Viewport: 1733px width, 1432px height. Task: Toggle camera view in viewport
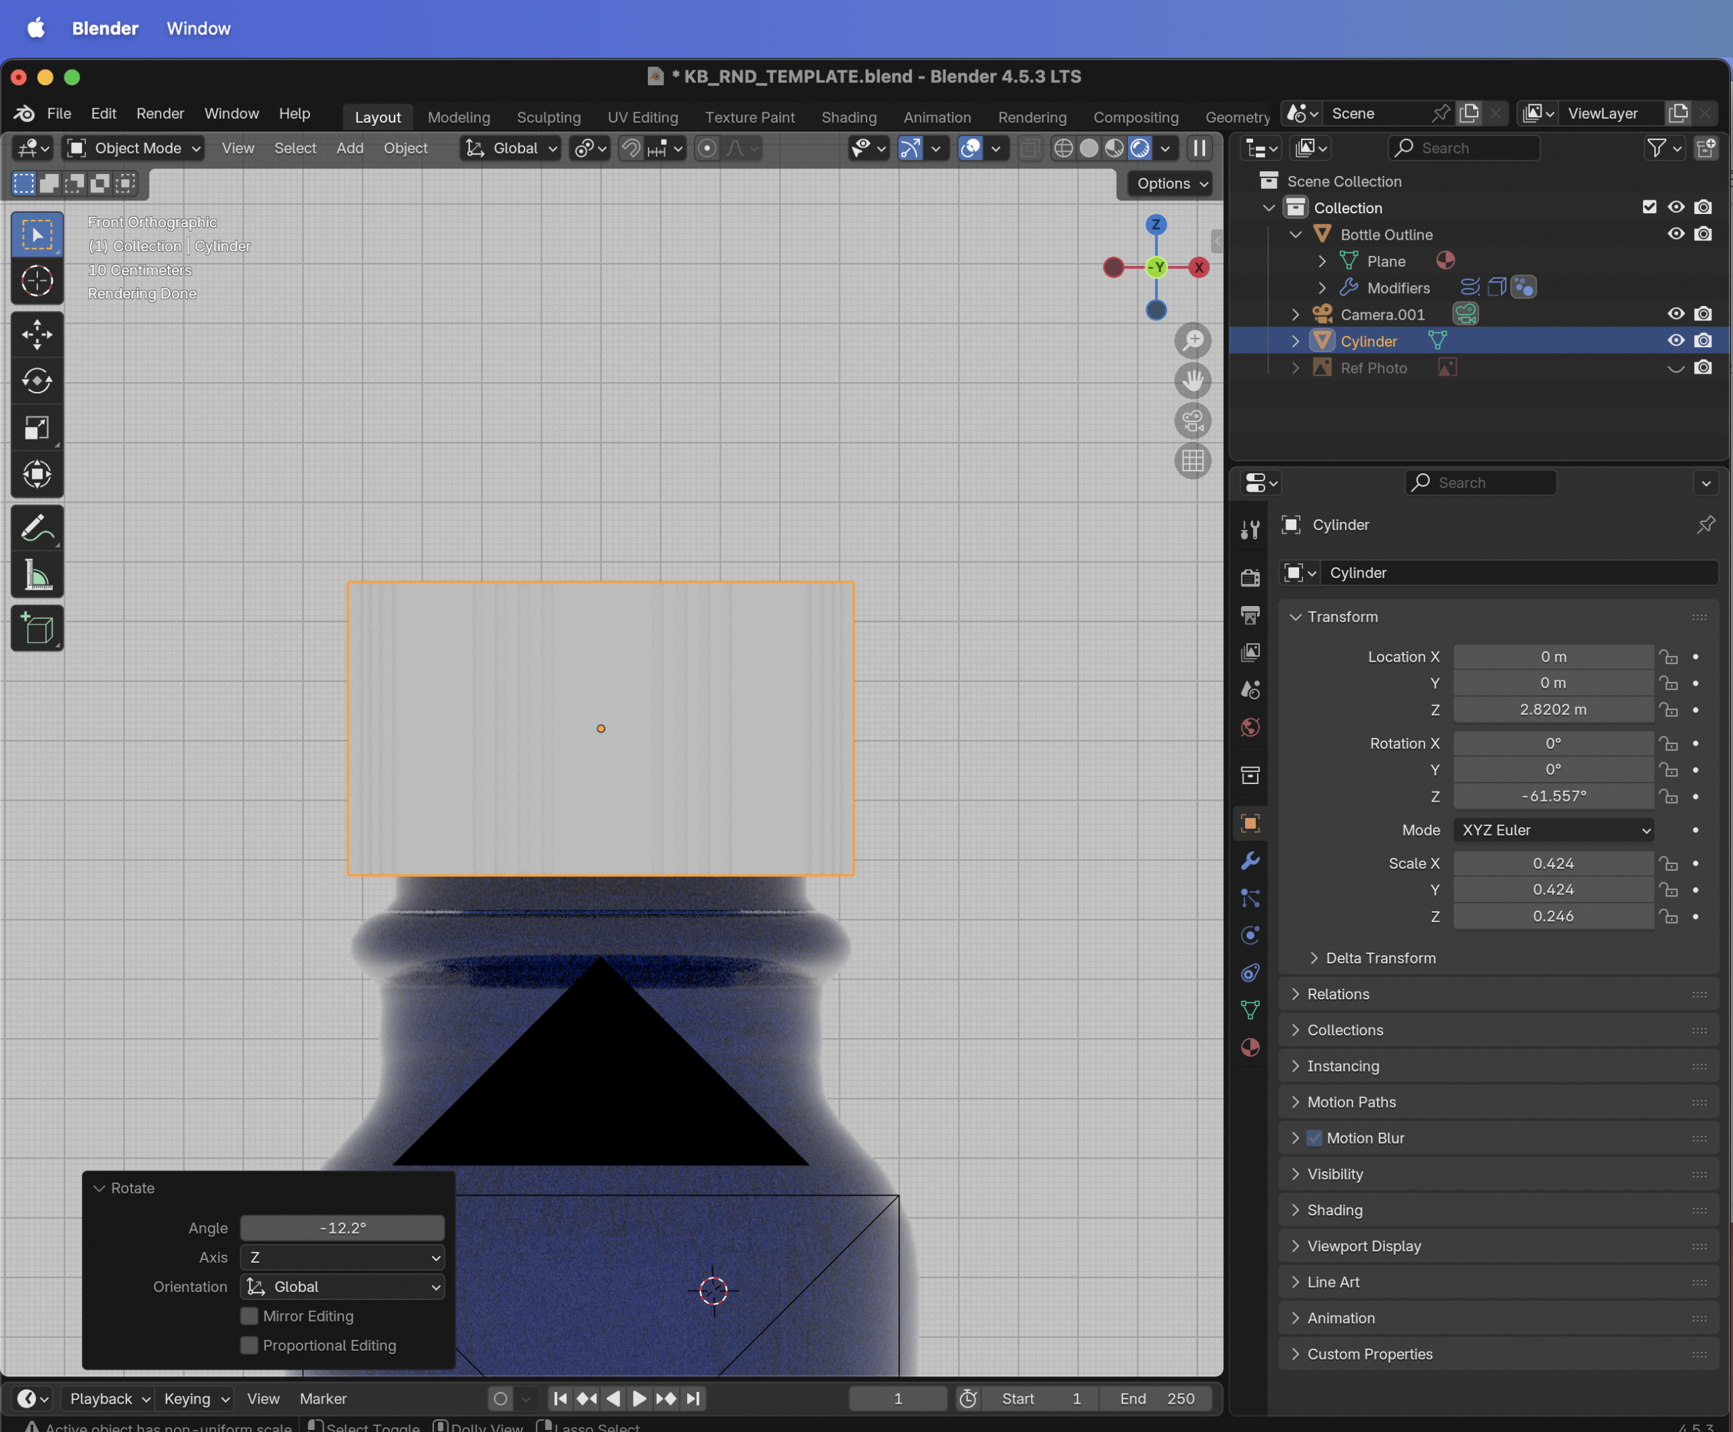pos(1193,420)
